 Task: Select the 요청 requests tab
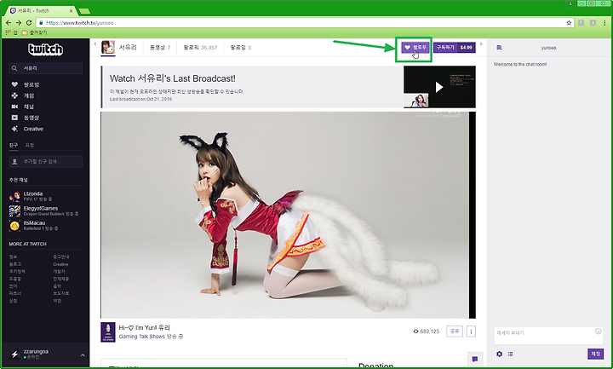pos(30,145)
